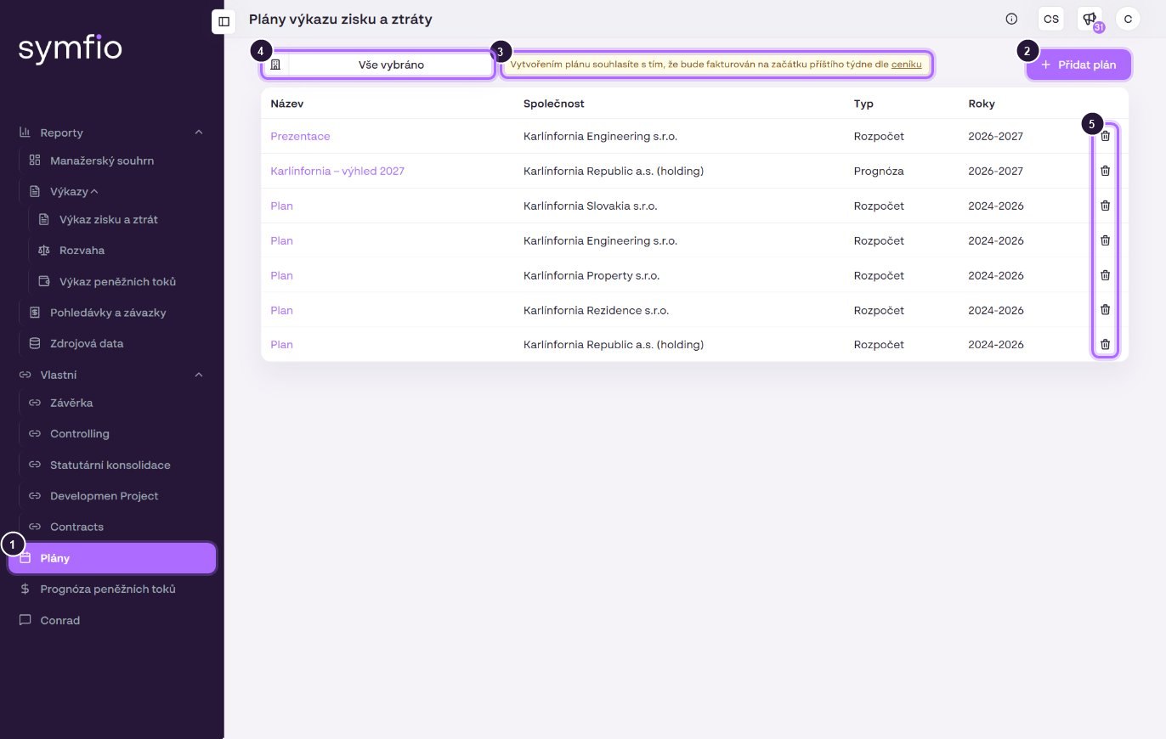Click the symfio logo
Screen dimensions: 1166x739
tap(71, 48)
